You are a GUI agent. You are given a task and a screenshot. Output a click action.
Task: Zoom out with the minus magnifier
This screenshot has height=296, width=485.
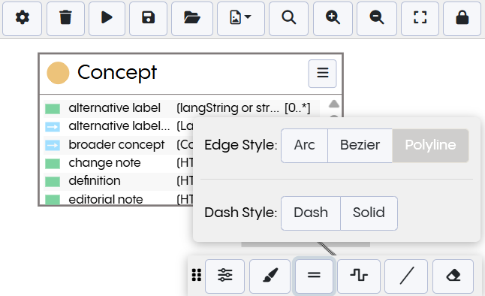click(x=377, y=19)
